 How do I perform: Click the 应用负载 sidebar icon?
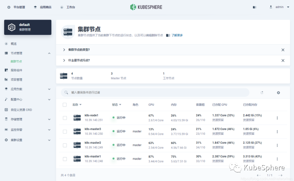(6, 89)
